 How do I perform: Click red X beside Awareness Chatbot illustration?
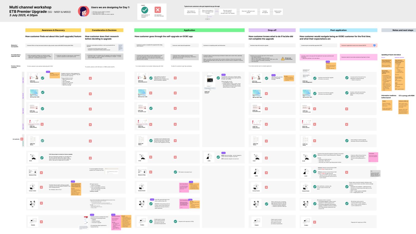coord(41,222)
